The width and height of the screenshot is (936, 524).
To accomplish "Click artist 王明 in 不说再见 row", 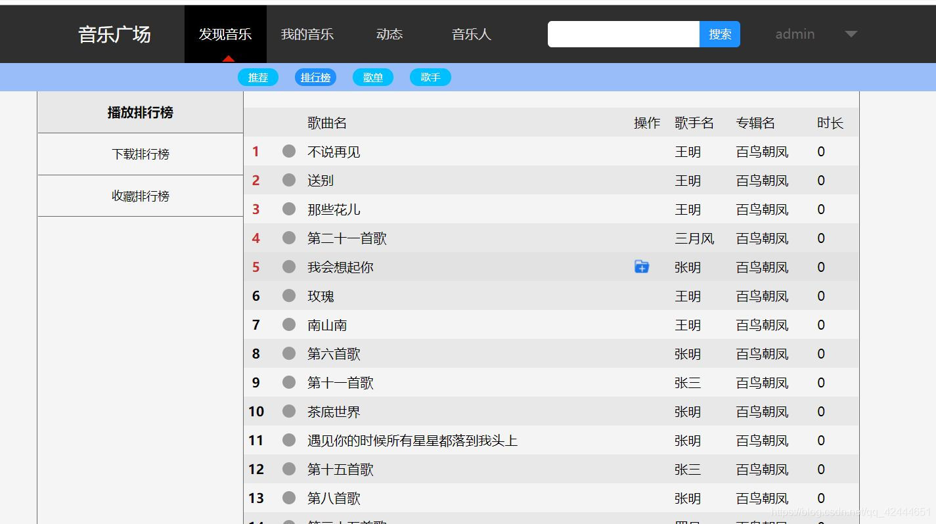I will pos(688,152).
